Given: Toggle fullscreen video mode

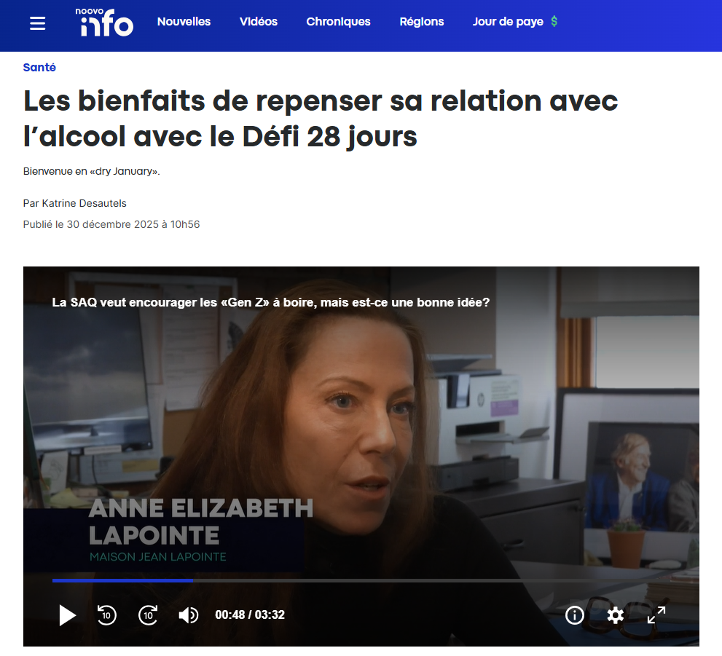Looking at the screenshot, I should [x=656, y=615].
